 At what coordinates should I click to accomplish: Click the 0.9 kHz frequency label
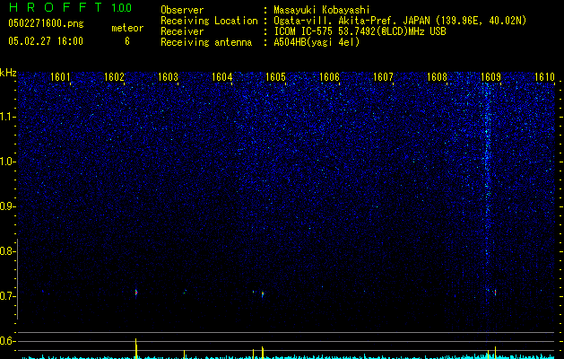click(x=6, y=206)
